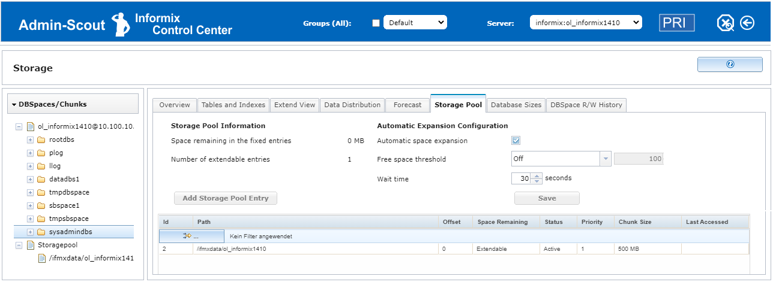Image resolution: width=773 pixels, height=282 pixels.
Task: Click the Save button
Action: click(x=547, y=198)
